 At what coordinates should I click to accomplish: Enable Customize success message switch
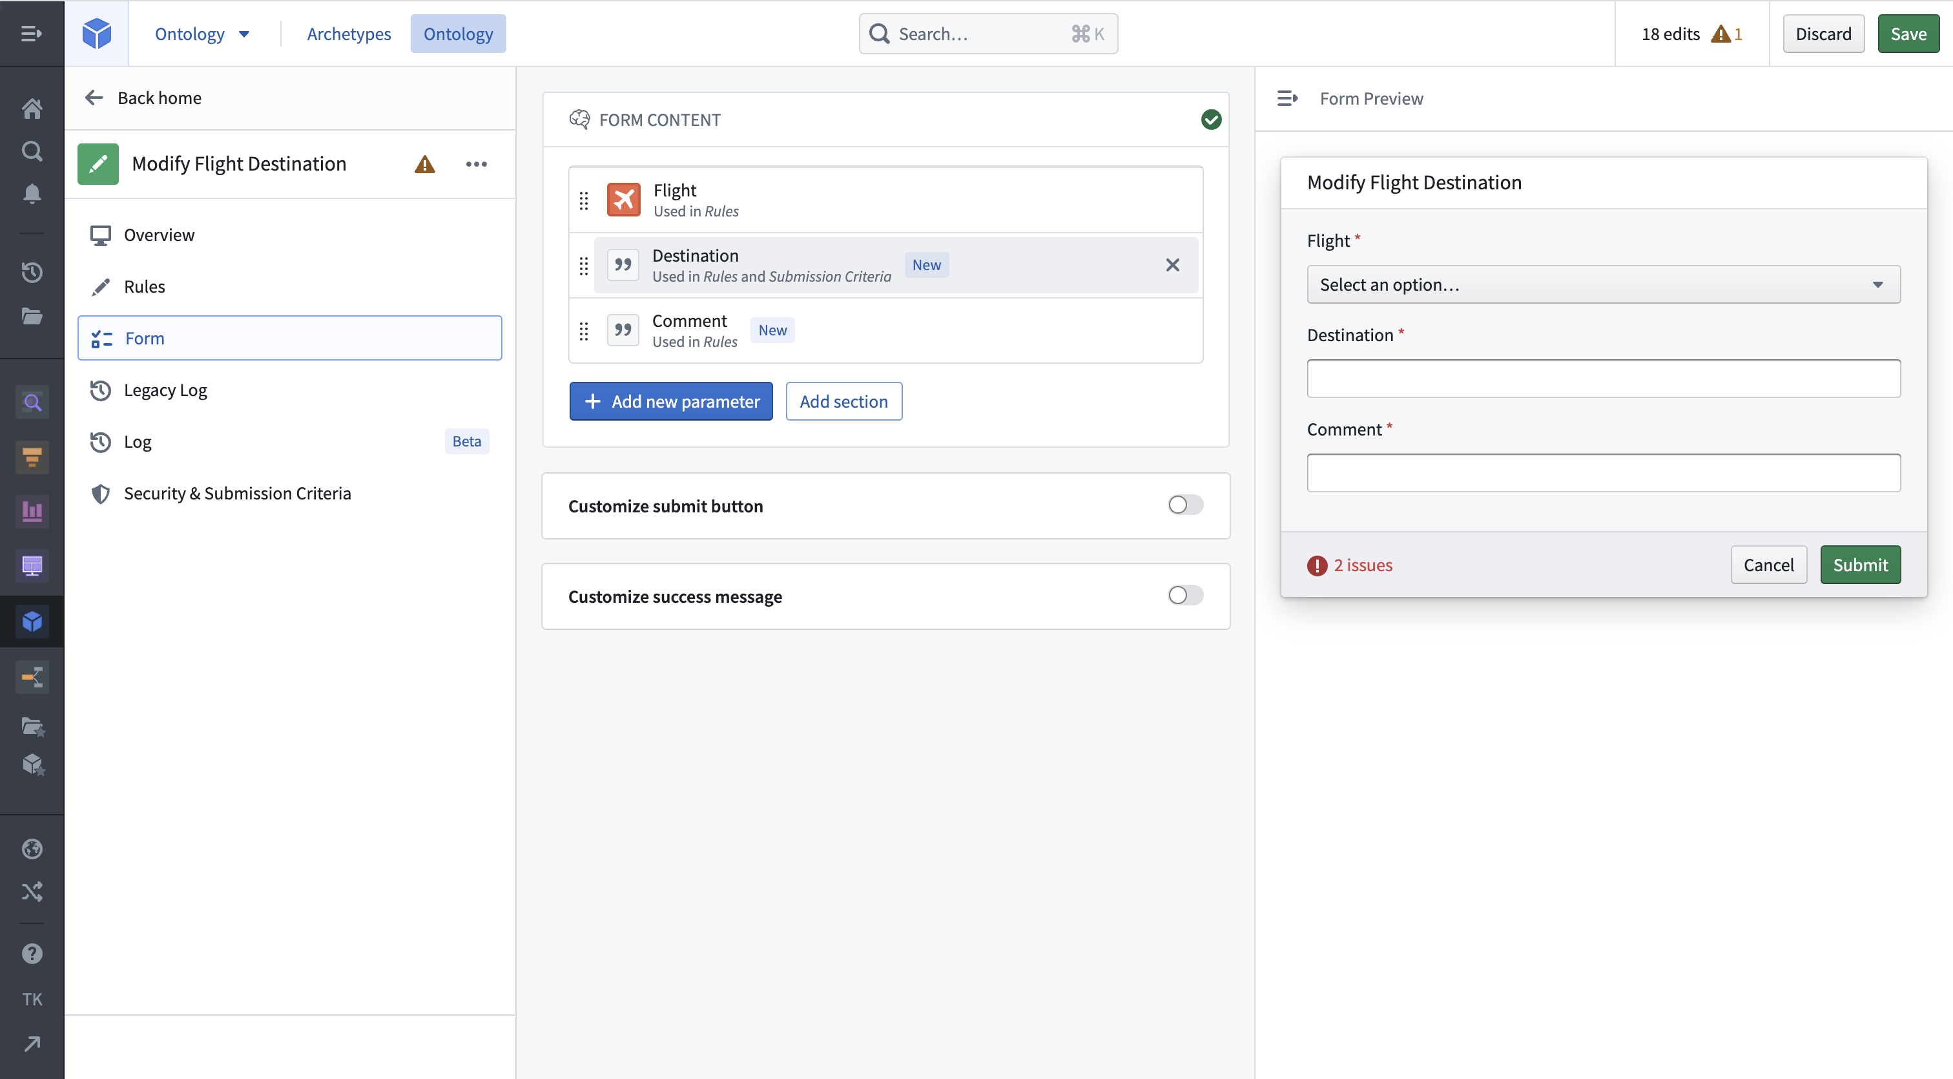[x=1185, y=595]
